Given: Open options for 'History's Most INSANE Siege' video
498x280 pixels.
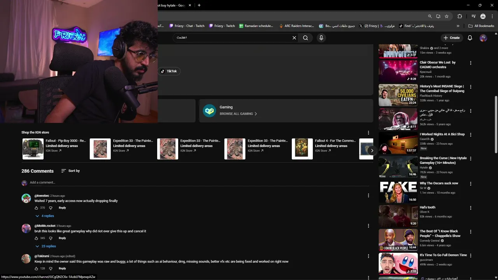Looking at the screenshot, I should [470, 87].
